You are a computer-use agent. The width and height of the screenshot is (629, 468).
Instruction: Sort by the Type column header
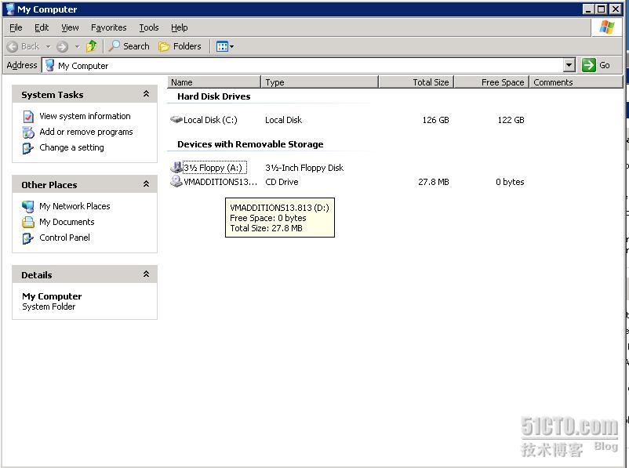pos(319,82)
